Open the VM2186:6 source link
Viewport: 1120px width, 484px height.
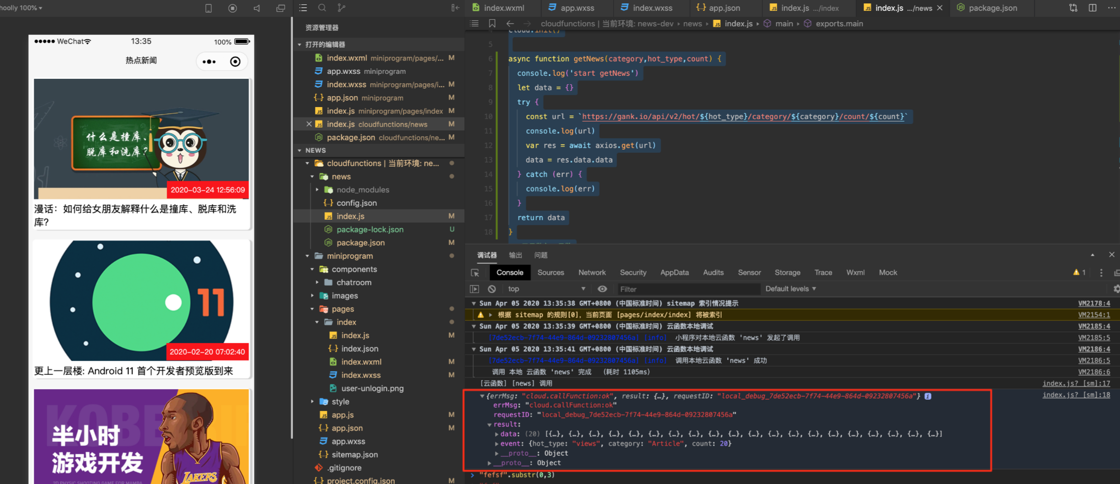pyautogui.click(x=1094, y=372)
